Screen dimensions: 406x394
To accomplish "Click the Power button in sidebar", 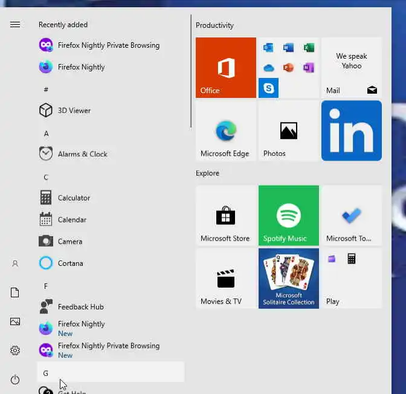I will pos(15,379).
